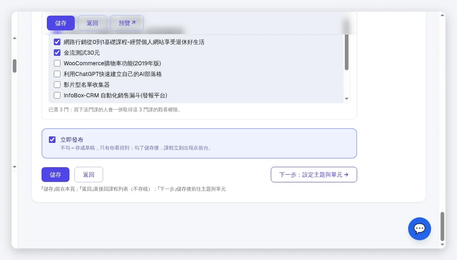
Task: Click the 立即發布 label text
Action: [x=72, y=140]
